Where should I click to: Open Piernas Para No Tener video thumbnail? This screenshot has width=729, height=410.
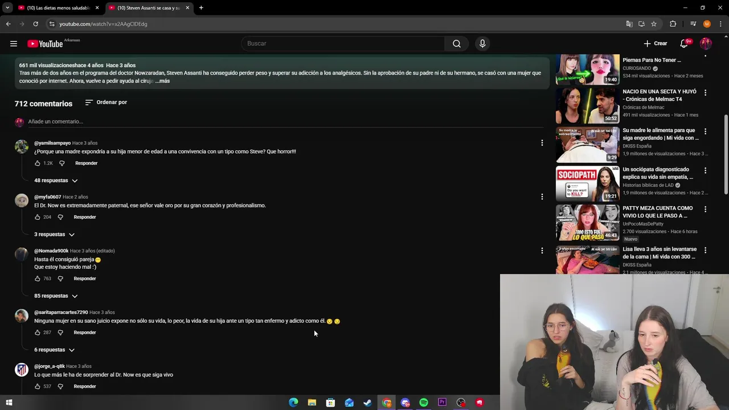pyautogui.click(x=588, y=69)
